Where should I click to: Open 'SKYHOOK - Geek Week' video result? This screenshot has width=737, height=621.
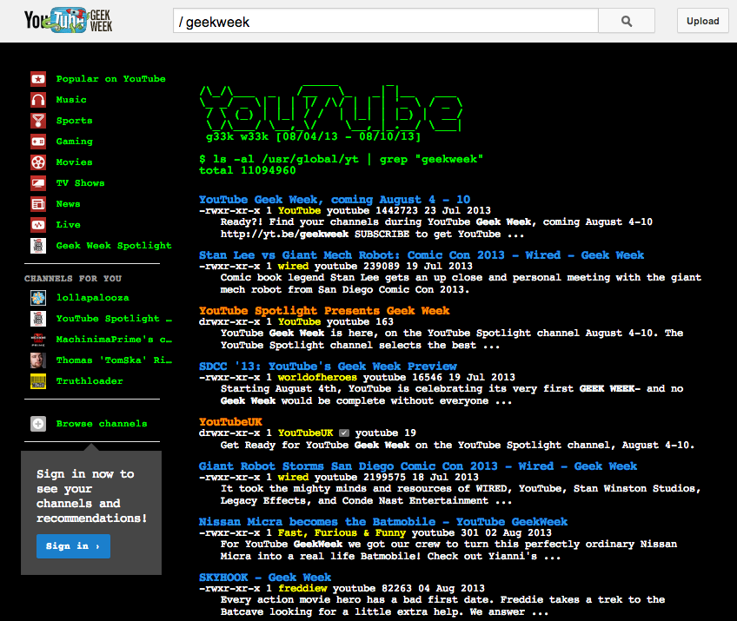(265, 577)
